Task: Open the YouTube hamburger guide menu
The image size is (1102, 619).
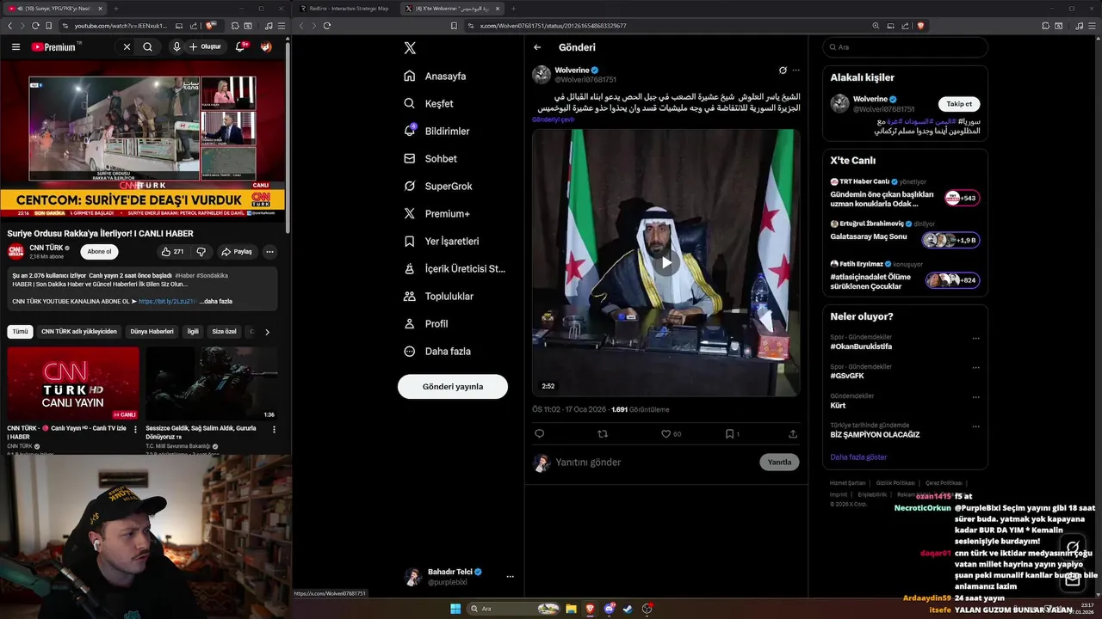Action: [15, 47]
